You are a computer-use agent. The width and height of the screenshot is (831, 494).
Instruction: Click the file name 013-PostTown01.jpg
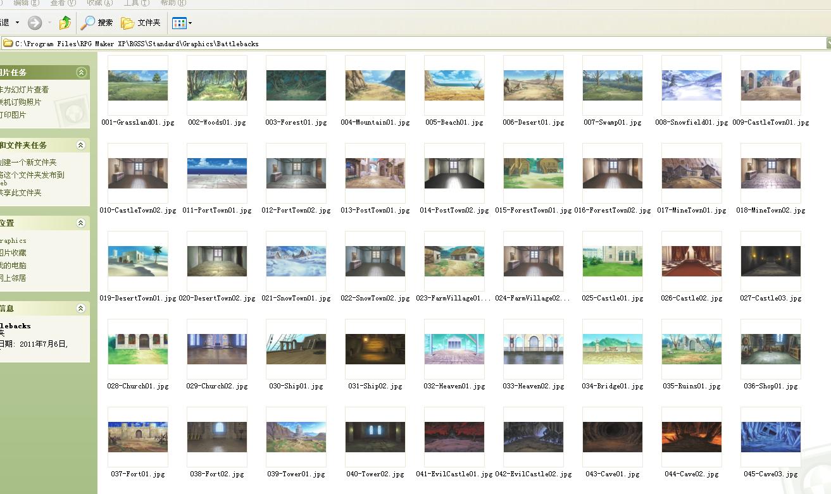tap(375, 211)
